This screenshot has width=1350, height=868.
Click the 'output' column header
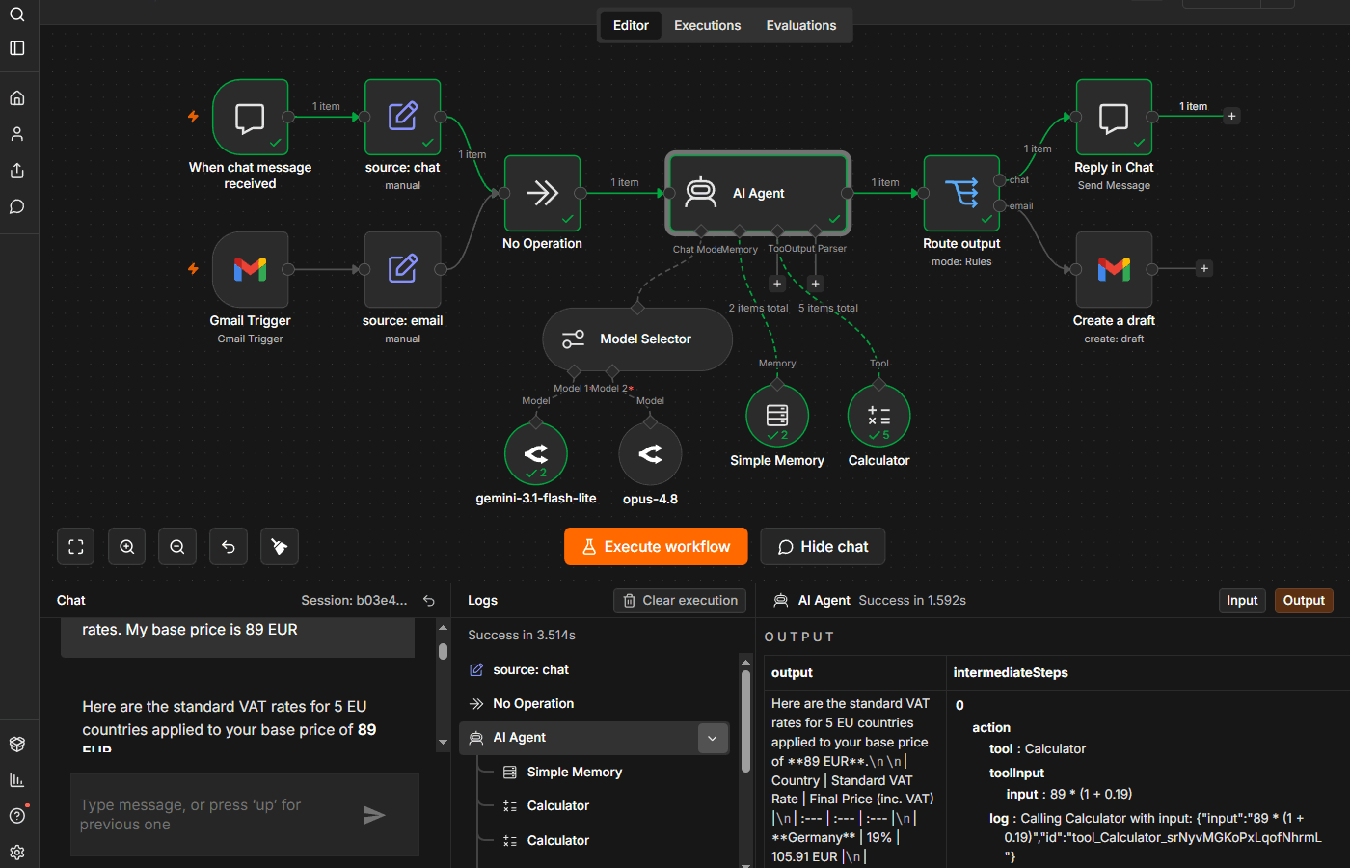click(x=792, y=672)
